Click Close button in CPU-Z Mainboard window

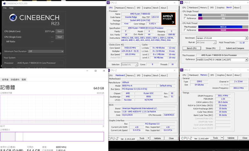tap(171, 138)
